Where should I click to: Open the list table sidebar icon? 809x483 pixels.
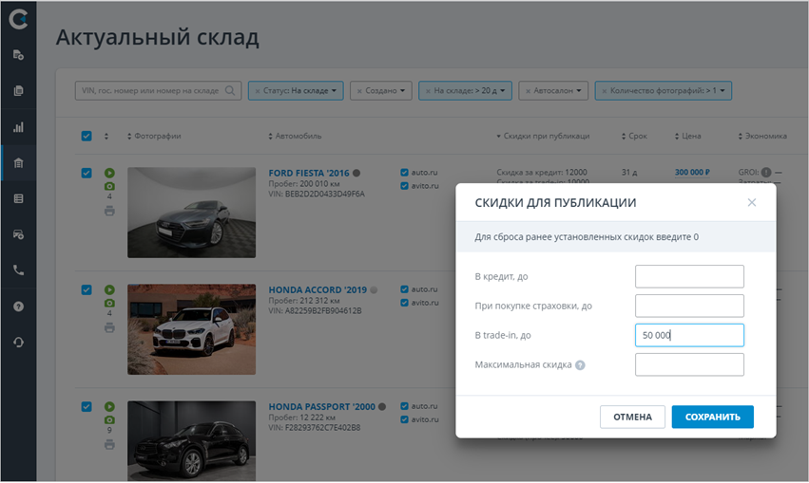pyautogui.click(x=18, y=198)
